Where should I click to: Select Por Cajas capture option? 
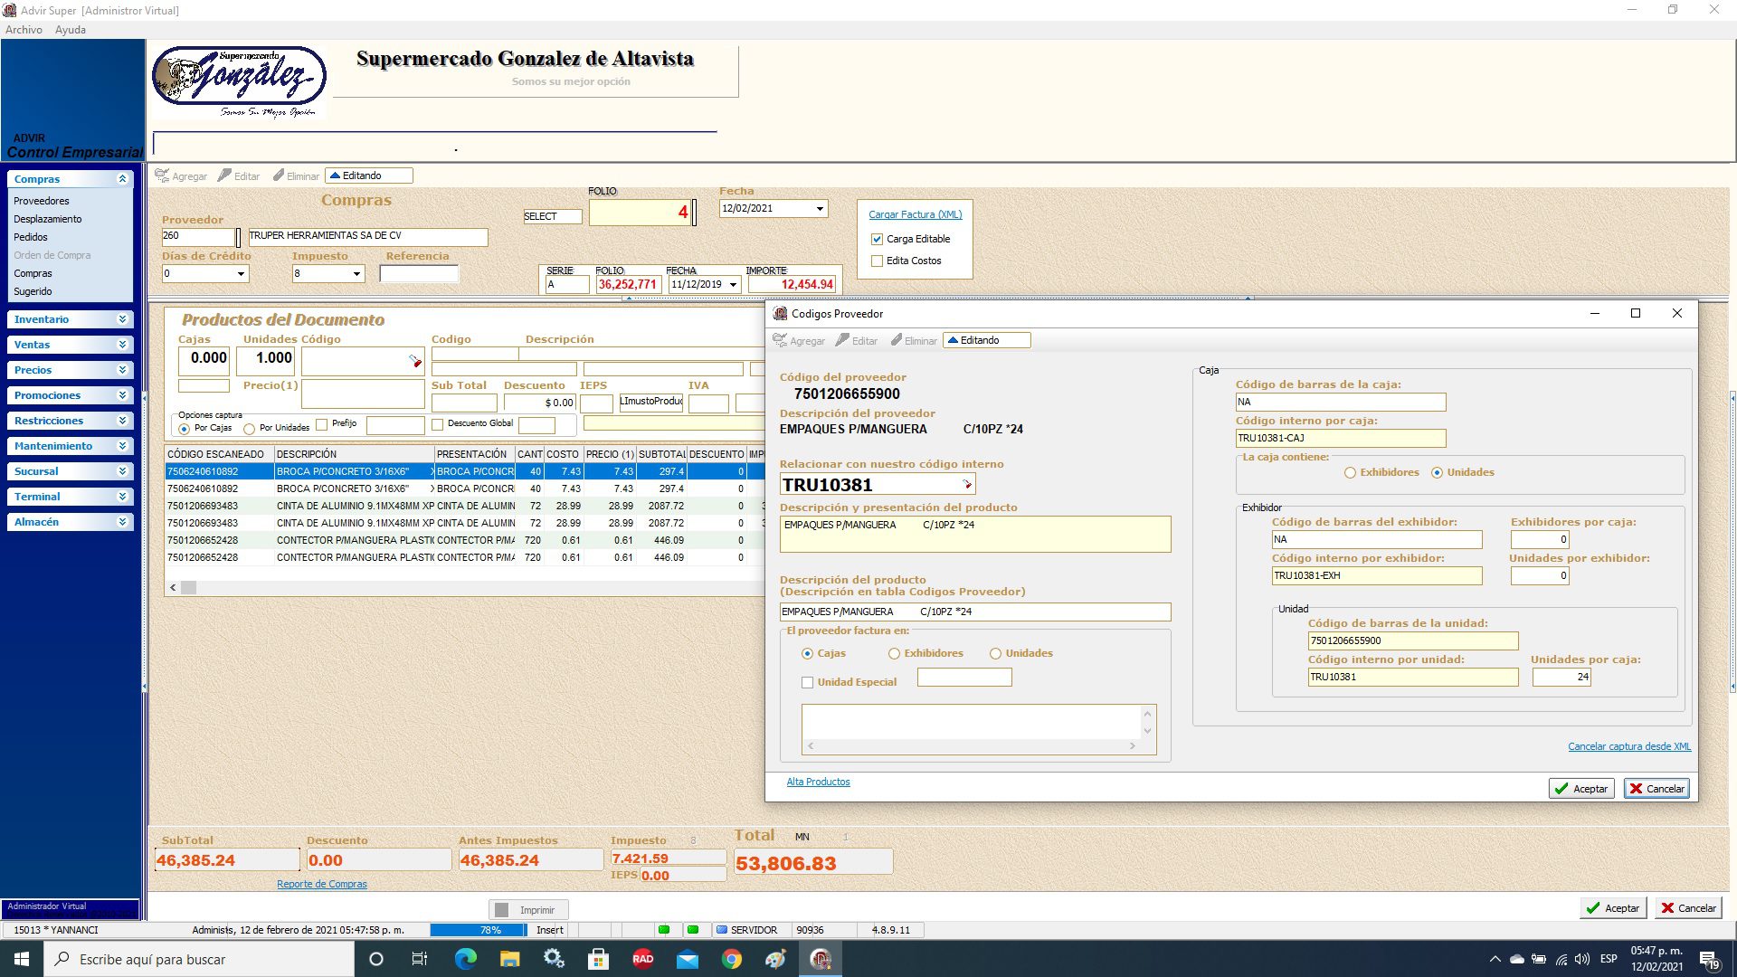click(x=185, y=428)
